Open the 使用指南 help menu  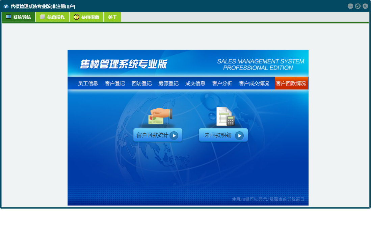(x=86, y=17)
